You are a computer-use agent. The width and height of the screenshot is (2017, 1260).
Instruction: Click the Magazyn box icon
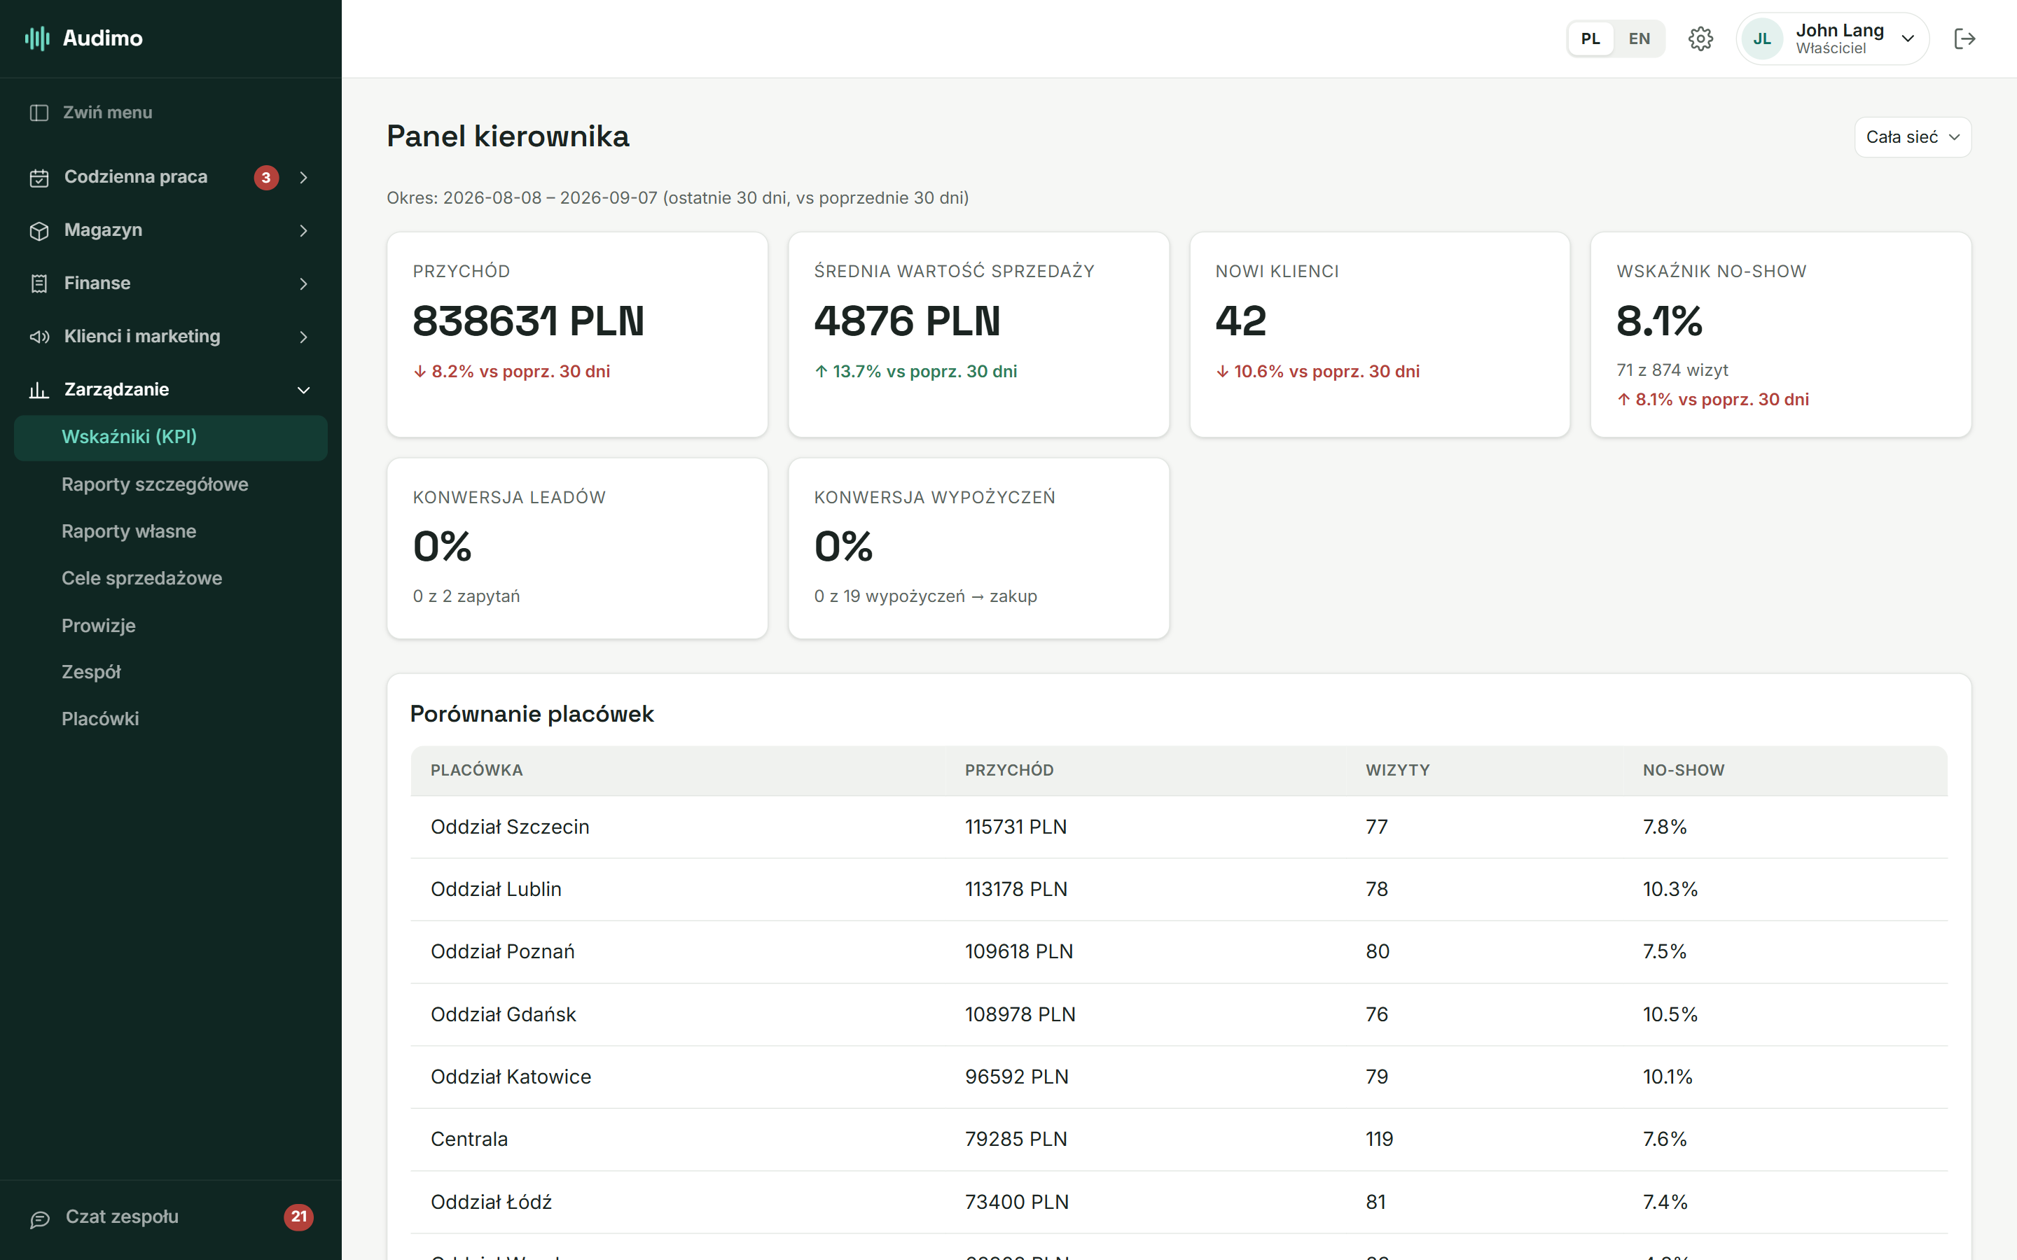39,231
